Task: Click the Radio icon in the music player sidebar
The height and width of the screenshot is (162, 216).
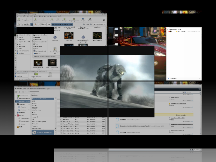Action: [x=18, y=127]
